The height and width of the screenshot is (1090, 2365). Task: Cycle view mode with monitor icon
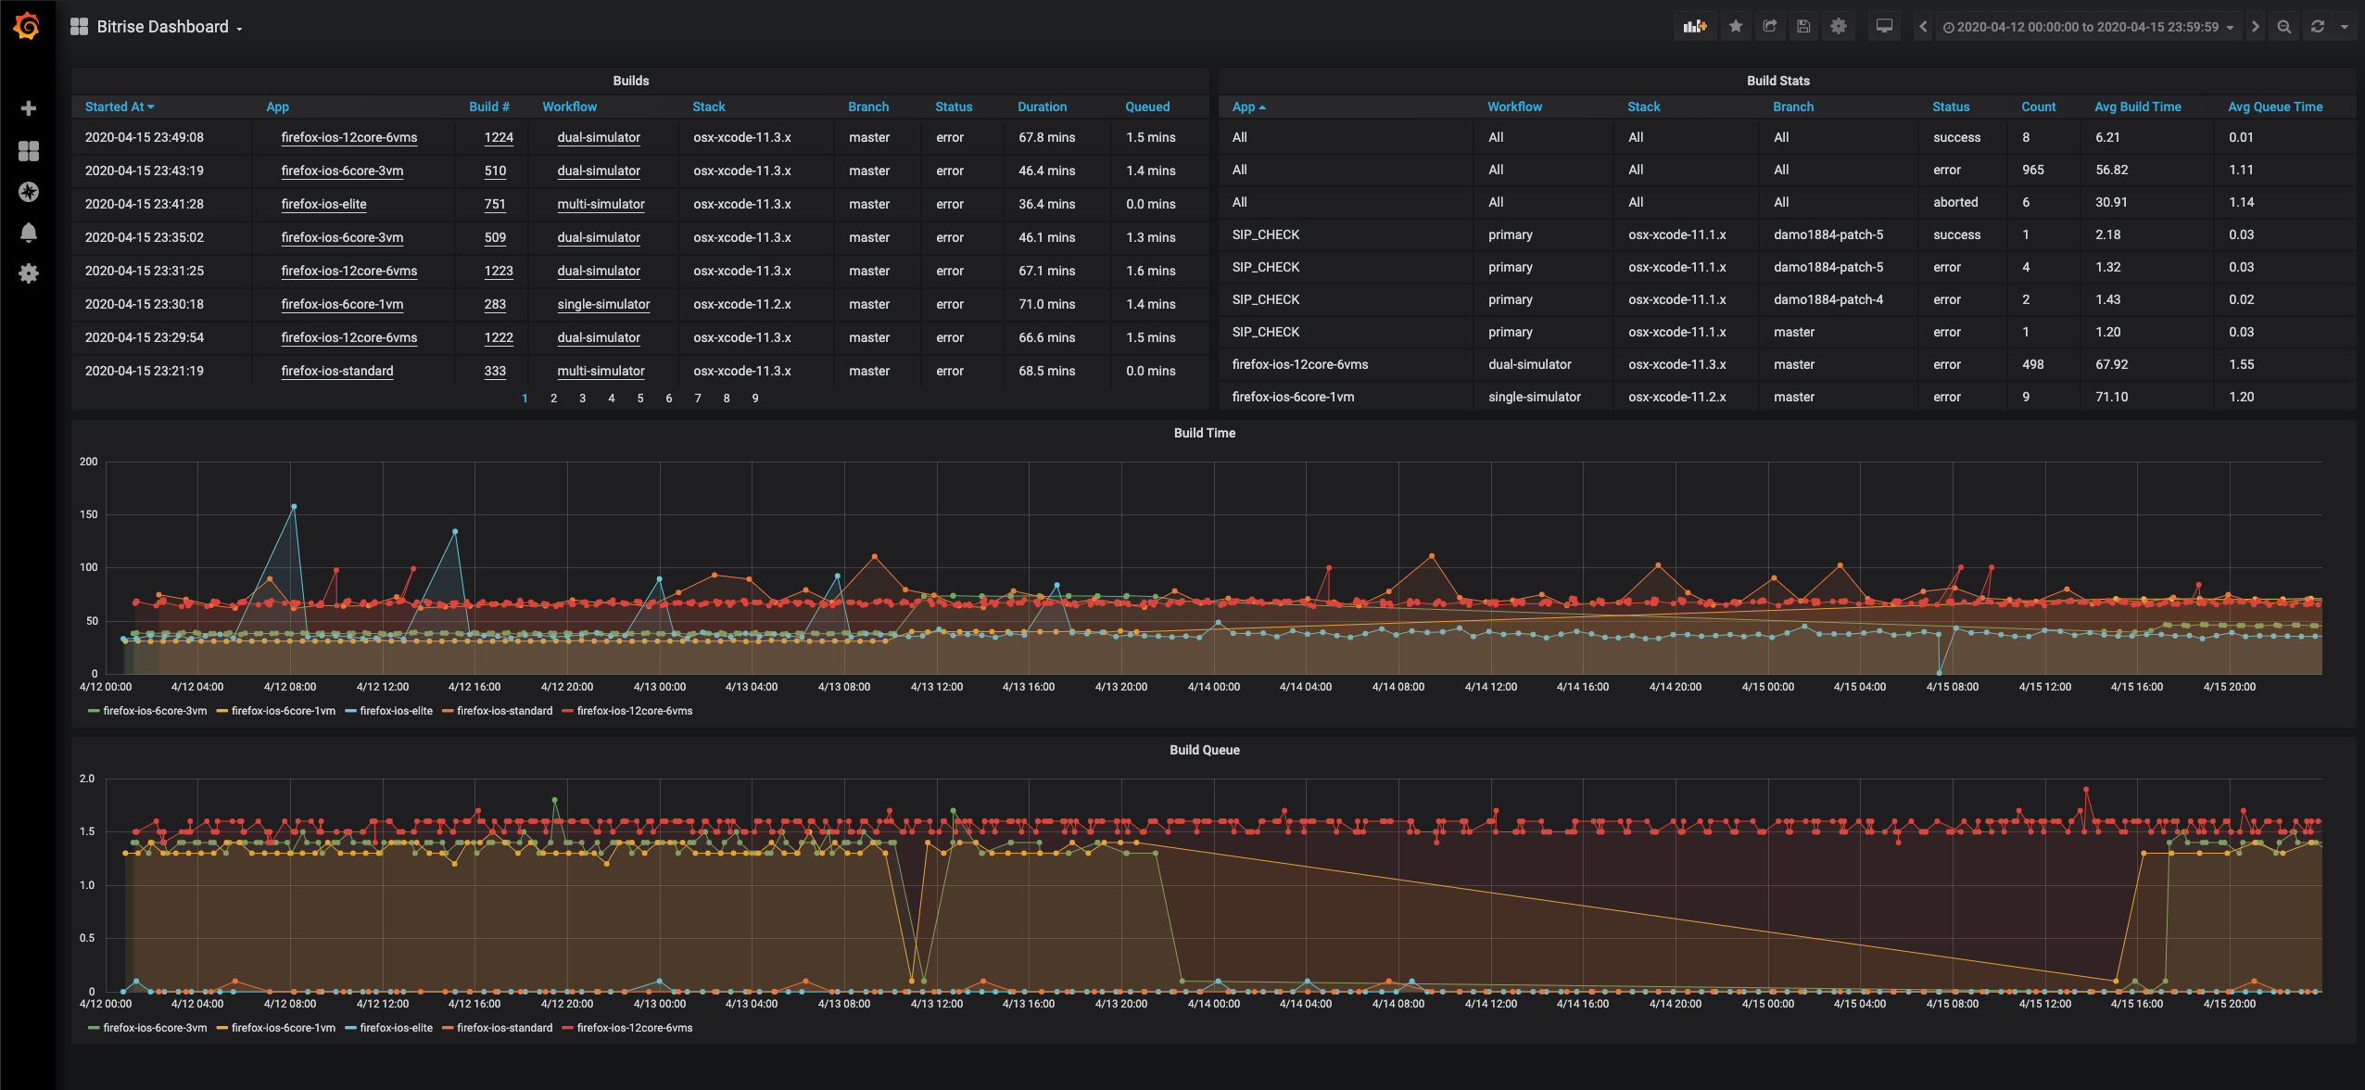tap(1884, 27)
